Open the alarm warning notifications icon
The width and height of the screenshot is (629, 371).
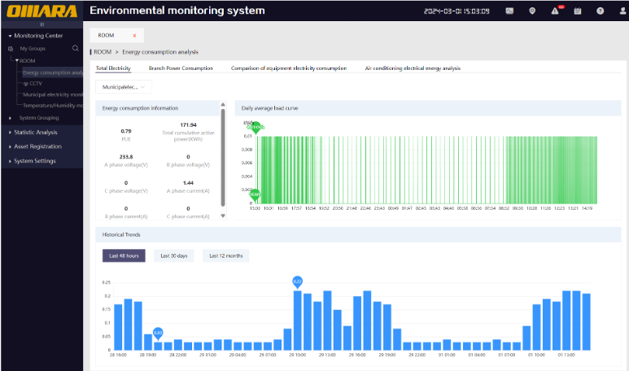[555, 11]
